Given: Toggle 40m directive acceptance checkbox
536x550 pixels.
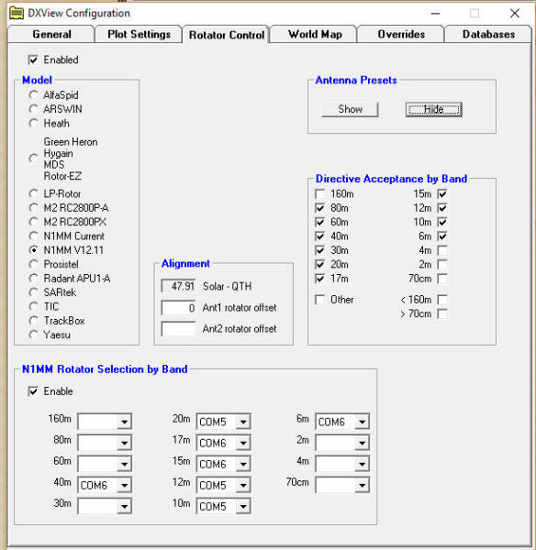Looking at the screenshot, I should (x=320, y=236).
